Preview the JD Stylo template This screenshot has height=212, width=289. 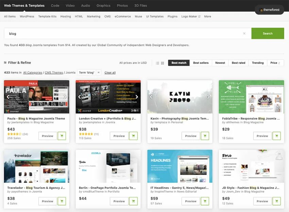pos(262,201)
